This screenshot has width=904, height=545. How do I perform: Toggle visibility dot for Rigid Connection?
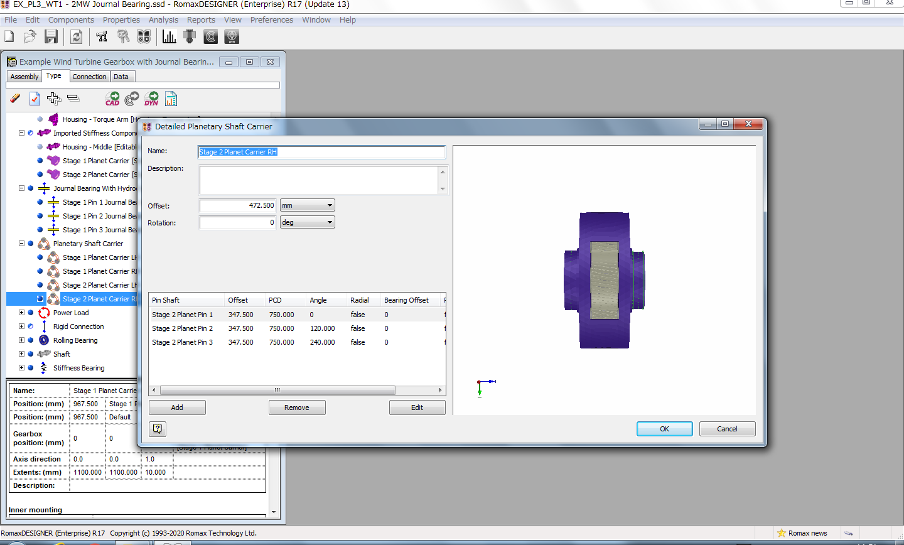(x=31, y=326)
